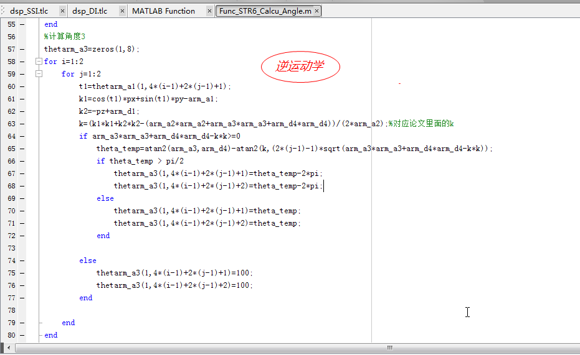Viewport: 580px width, 355px height.
Task: Toggle breakpoint on line 63
Action: 22,124
